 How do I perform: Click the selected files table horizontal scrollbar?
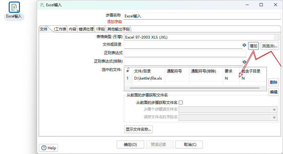[x=194, y=88]
